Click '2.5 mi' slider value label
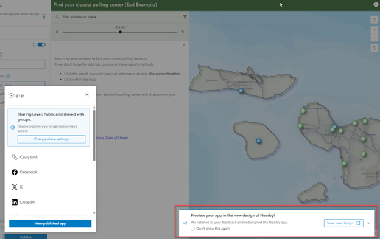380x239 pixels. click(x=120, y=27)
